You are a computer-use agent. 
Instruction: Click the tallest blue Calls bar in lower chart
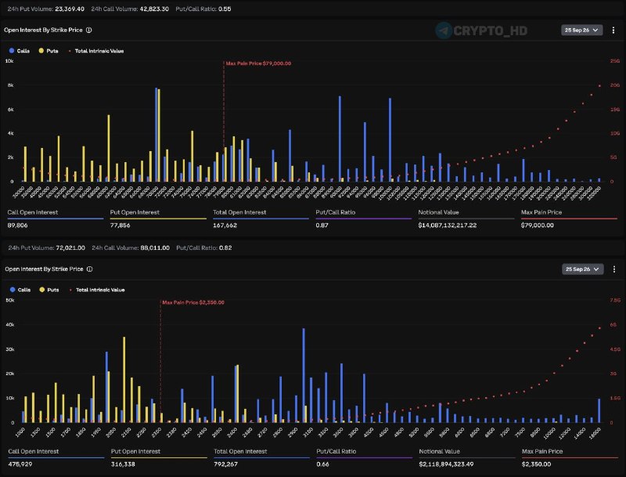click(304, 375)
